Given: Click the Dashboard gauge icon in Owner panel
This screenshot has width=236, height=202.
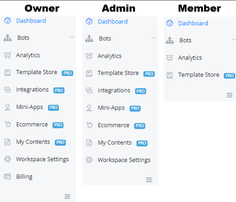Looking at the screenshot, I should (x=7, y=21).
